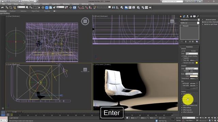Open the Schematic View
218x122 pixels.
coord(134,7)
